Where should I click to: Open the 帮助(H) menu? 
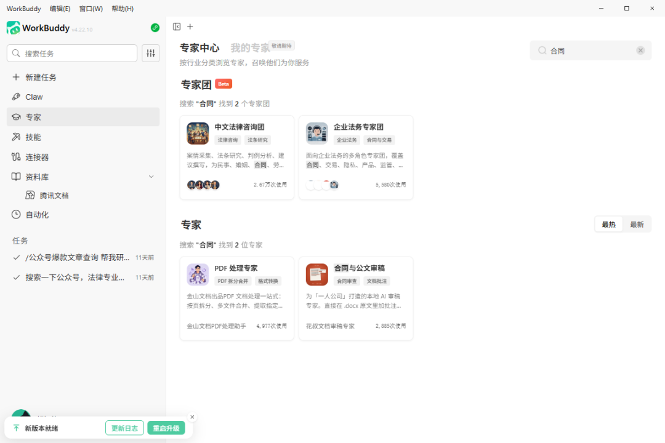point(123,9)
